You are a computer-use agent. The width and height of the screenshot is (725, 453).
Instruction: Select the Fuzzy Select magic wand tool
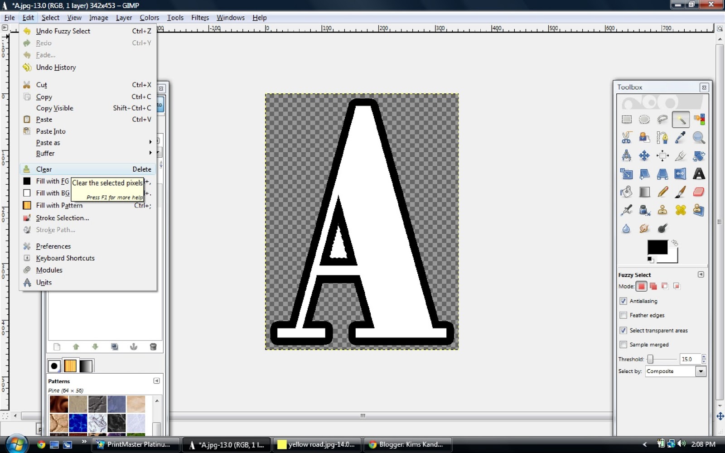681,120
